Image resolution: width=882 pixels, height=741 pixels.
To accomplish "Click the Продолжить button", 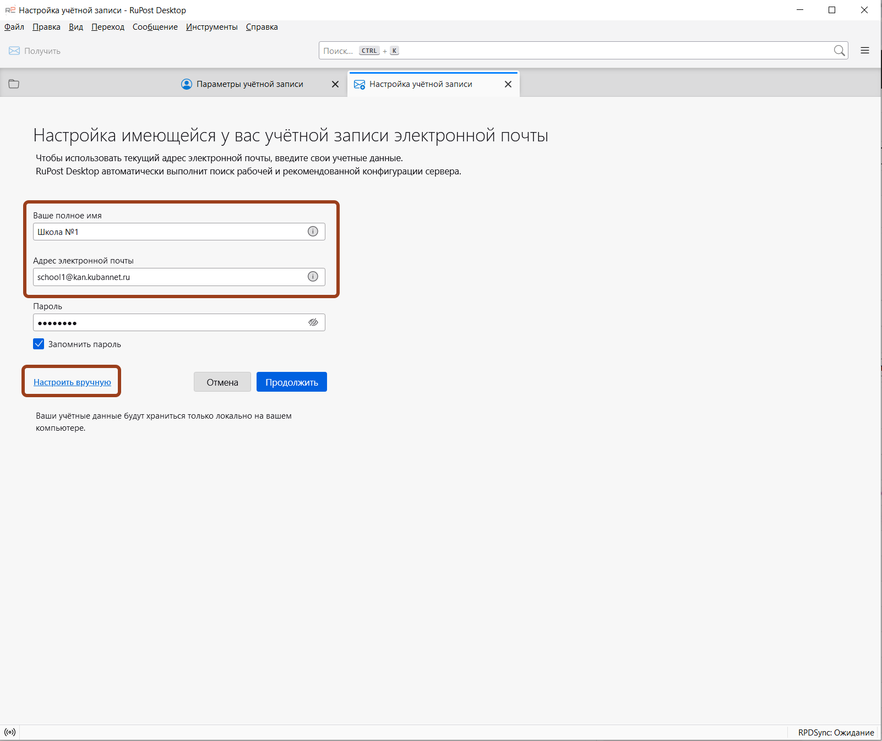I will 292,382.
